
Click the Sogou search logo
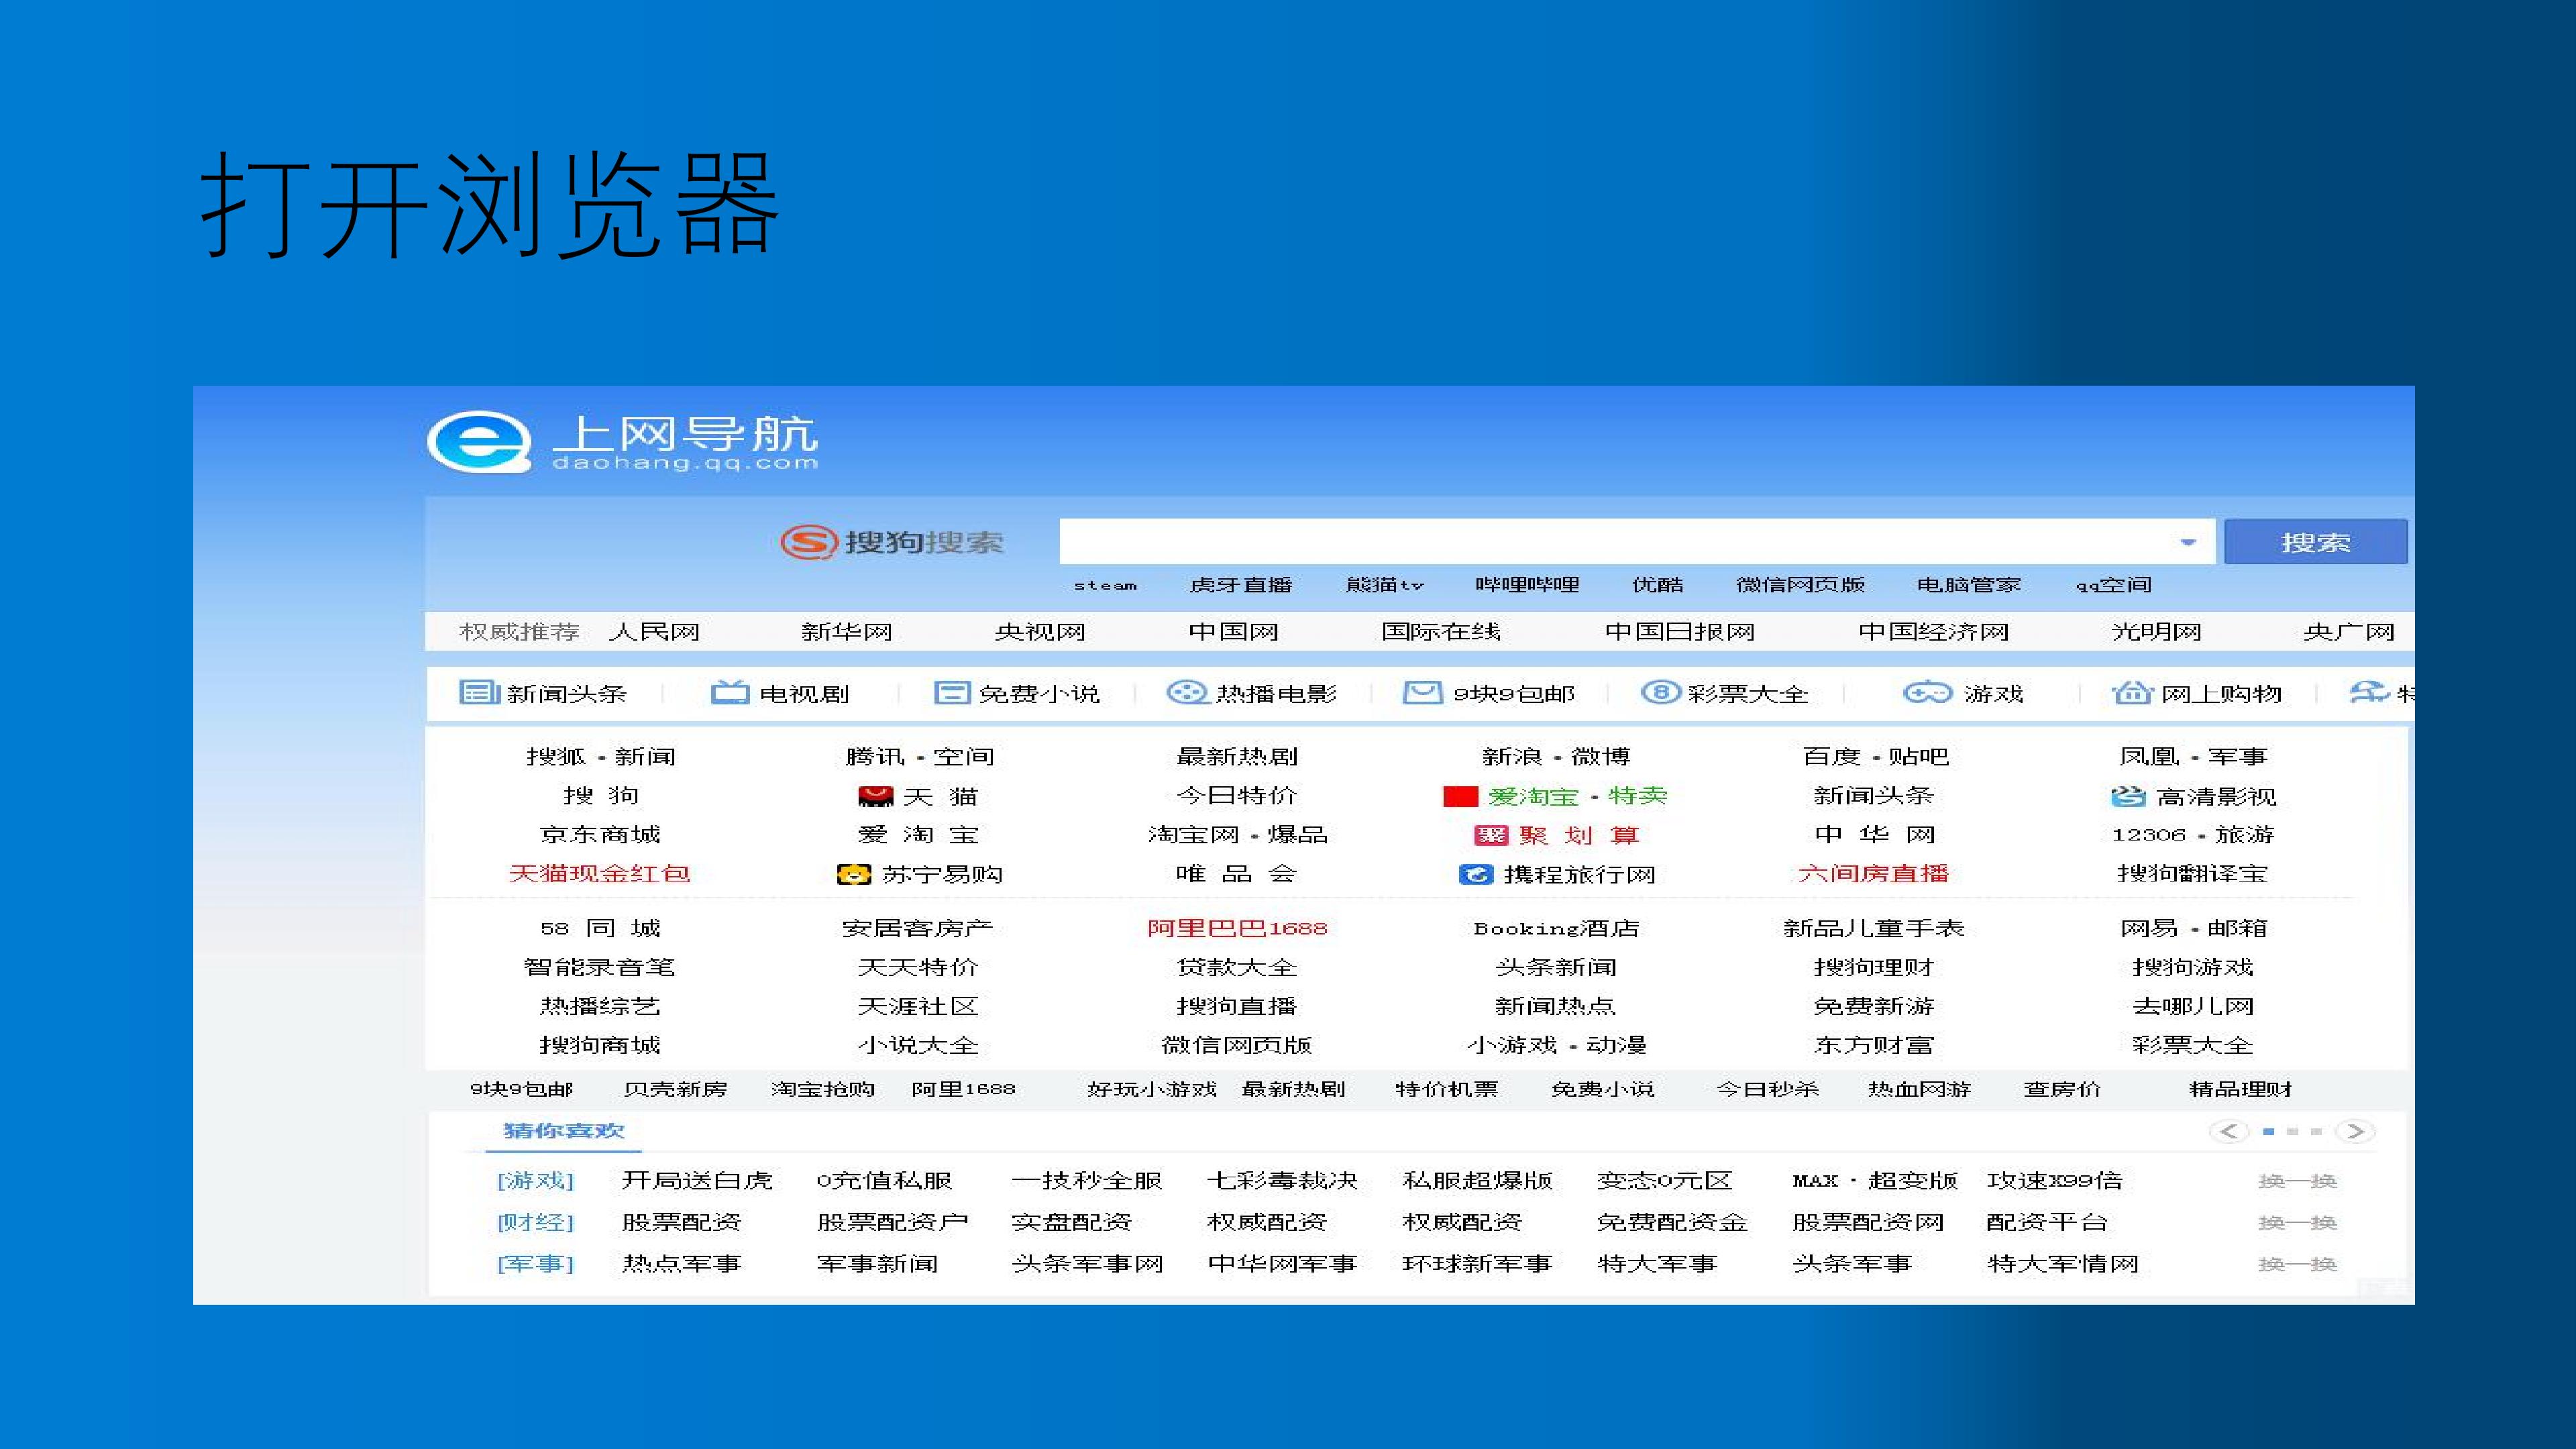[892, 542]
